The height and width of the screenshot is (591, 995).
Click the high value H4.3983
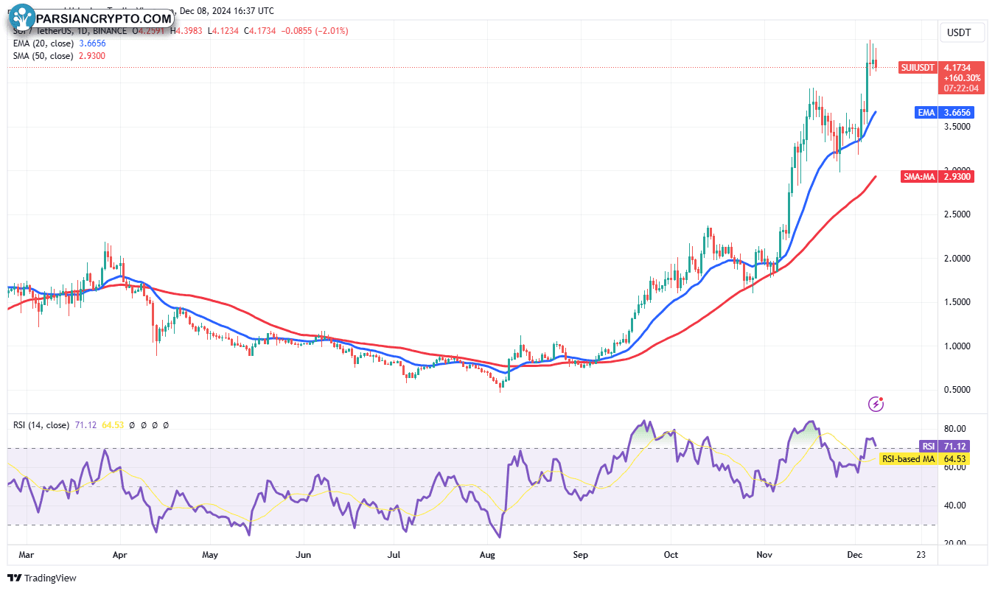coord(186,31)
